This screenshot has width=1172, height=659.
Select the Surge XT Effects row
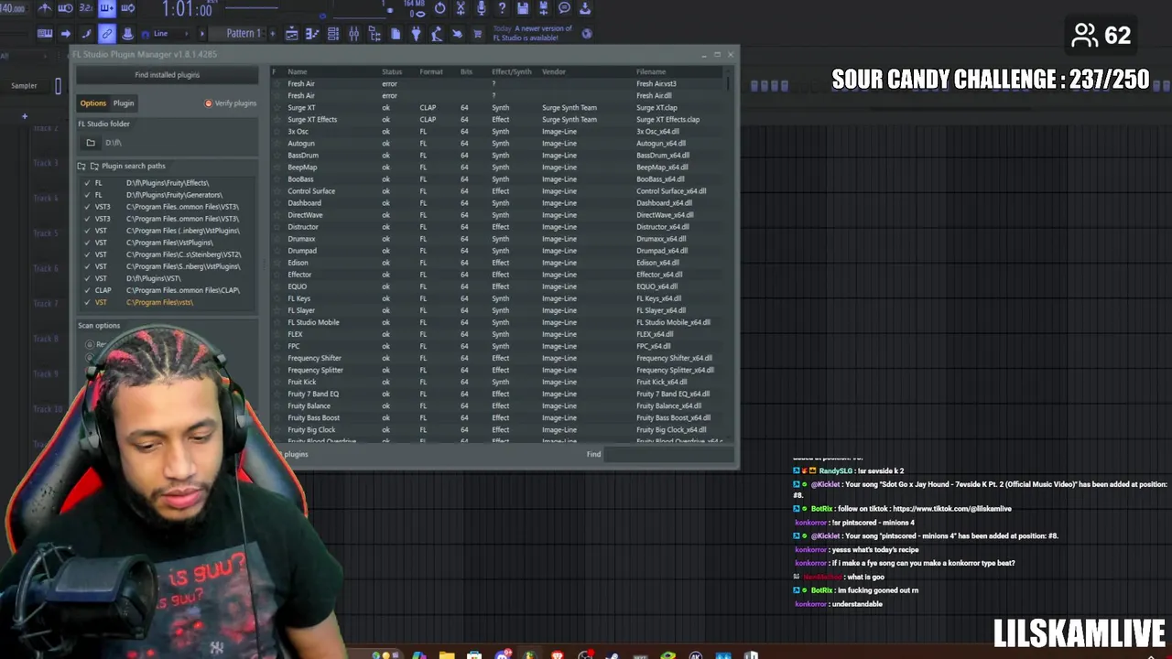click(499, 120)
